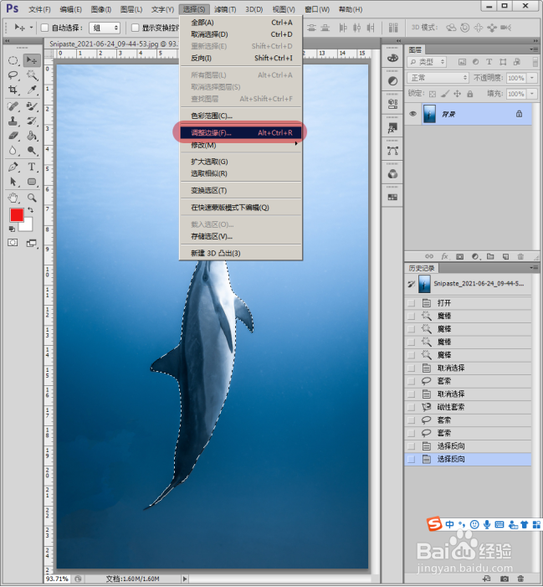Select the Healing Brush tool
The width and height of the screenshot is (543, 587).
[x=13, y=106]
